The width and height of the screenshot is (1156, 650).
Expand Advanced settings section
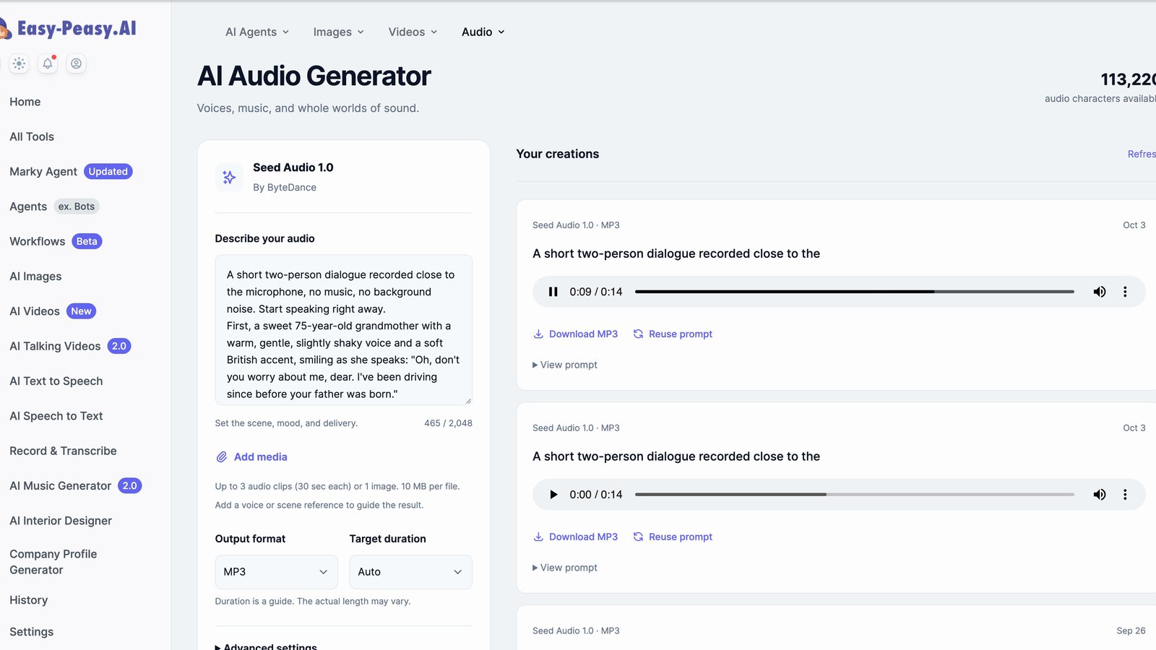point(266,646)
